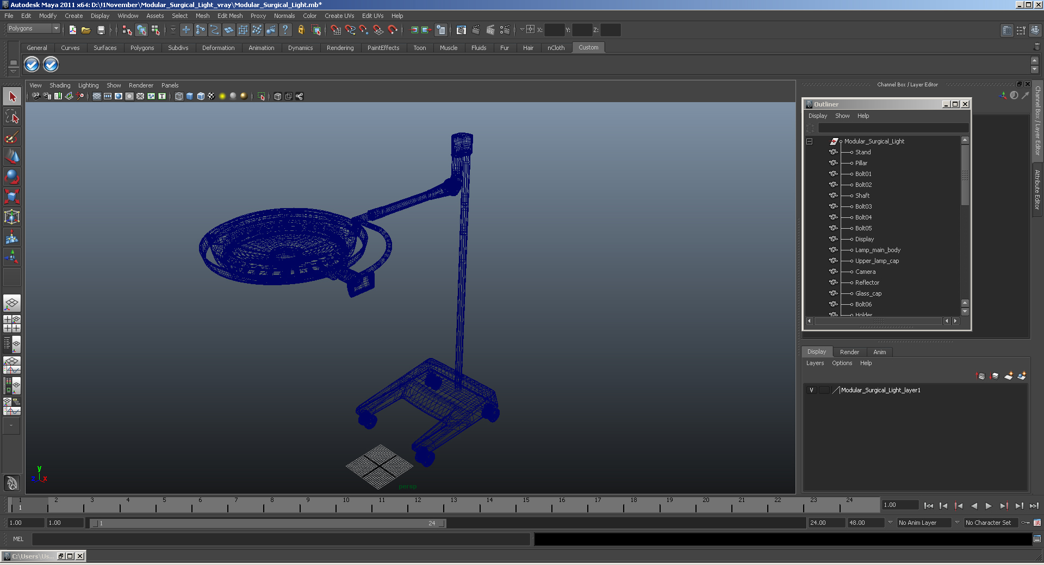The width and height of the screenshot is (1044, 565).
Task: Click layer type box next to V
Action: point(824,390)
